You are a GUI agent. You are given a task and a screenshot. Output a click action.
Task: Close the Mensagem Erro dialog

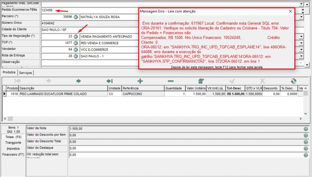[x=290, y=11]
